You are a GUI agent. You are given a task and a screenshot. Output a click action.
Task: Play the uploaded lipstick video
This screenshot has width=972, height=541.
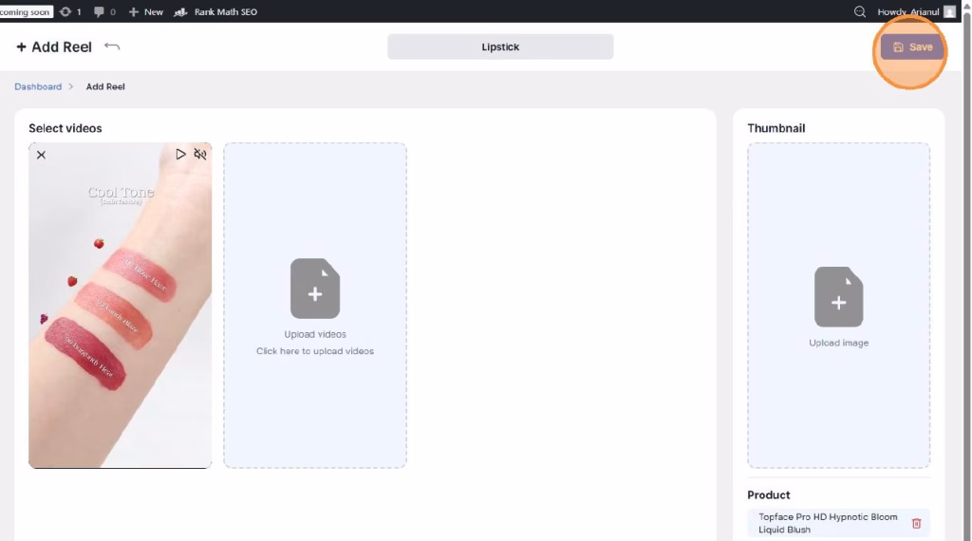tap(180, 154)
